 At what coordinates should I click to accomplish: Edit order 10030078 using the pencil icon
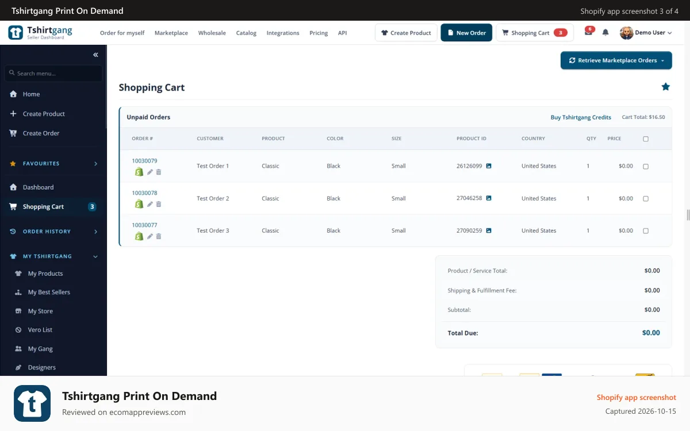[x=150, y=204]
